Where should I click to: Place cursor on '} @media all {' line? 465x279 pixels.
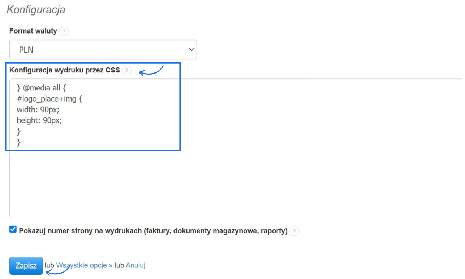pyautogui.click(x=42, y=88)
